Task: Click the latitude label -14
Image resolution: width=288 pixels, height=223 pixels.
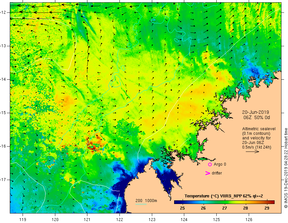Action: point(4,79)
